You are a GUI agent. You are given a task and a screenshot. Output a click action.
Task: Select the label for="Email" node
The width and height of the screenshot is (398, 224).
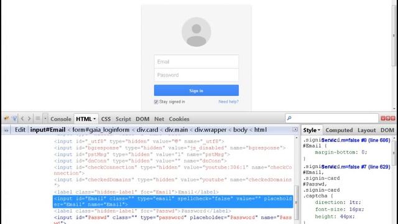[x=136, y=192]
